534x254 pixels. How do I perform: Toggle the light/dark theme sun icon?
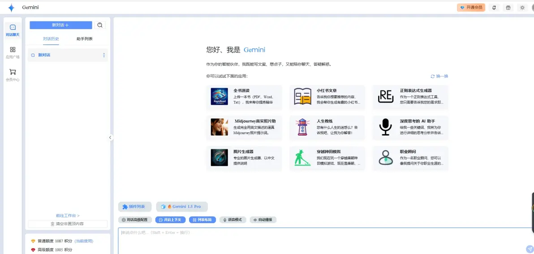[522, 8]
